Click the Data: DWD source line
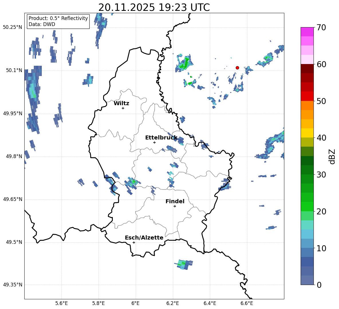 [x=42, y=24]
